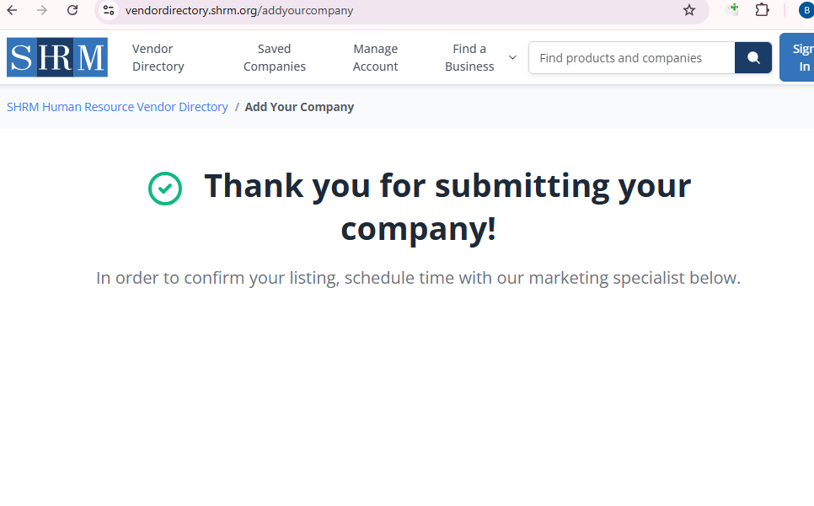Click the green plus extension icon
814x506 pixels.
click(x=732, y=10)
